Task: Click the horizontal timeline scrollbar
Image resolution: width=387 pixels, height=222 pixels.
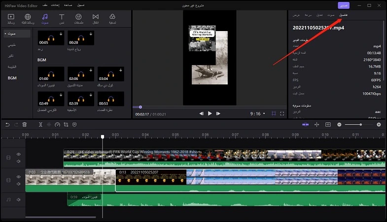Action: pyautogui.click(x=61, y=217)
